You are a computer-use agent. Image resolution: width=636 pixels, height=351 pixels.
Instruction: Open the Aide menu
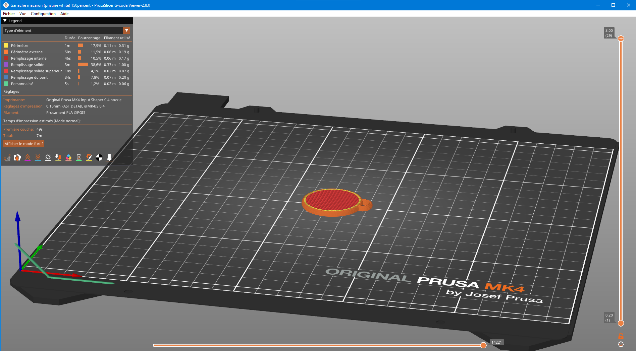point(64,14)
